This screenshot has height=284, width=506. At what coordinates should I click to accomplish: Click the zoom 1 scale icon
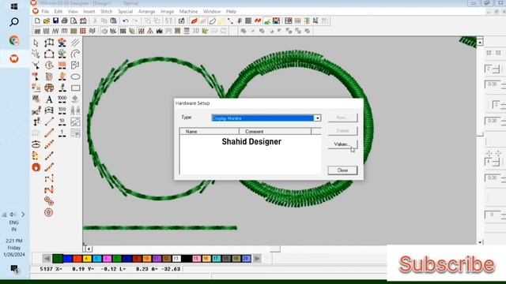coord(62,133)
